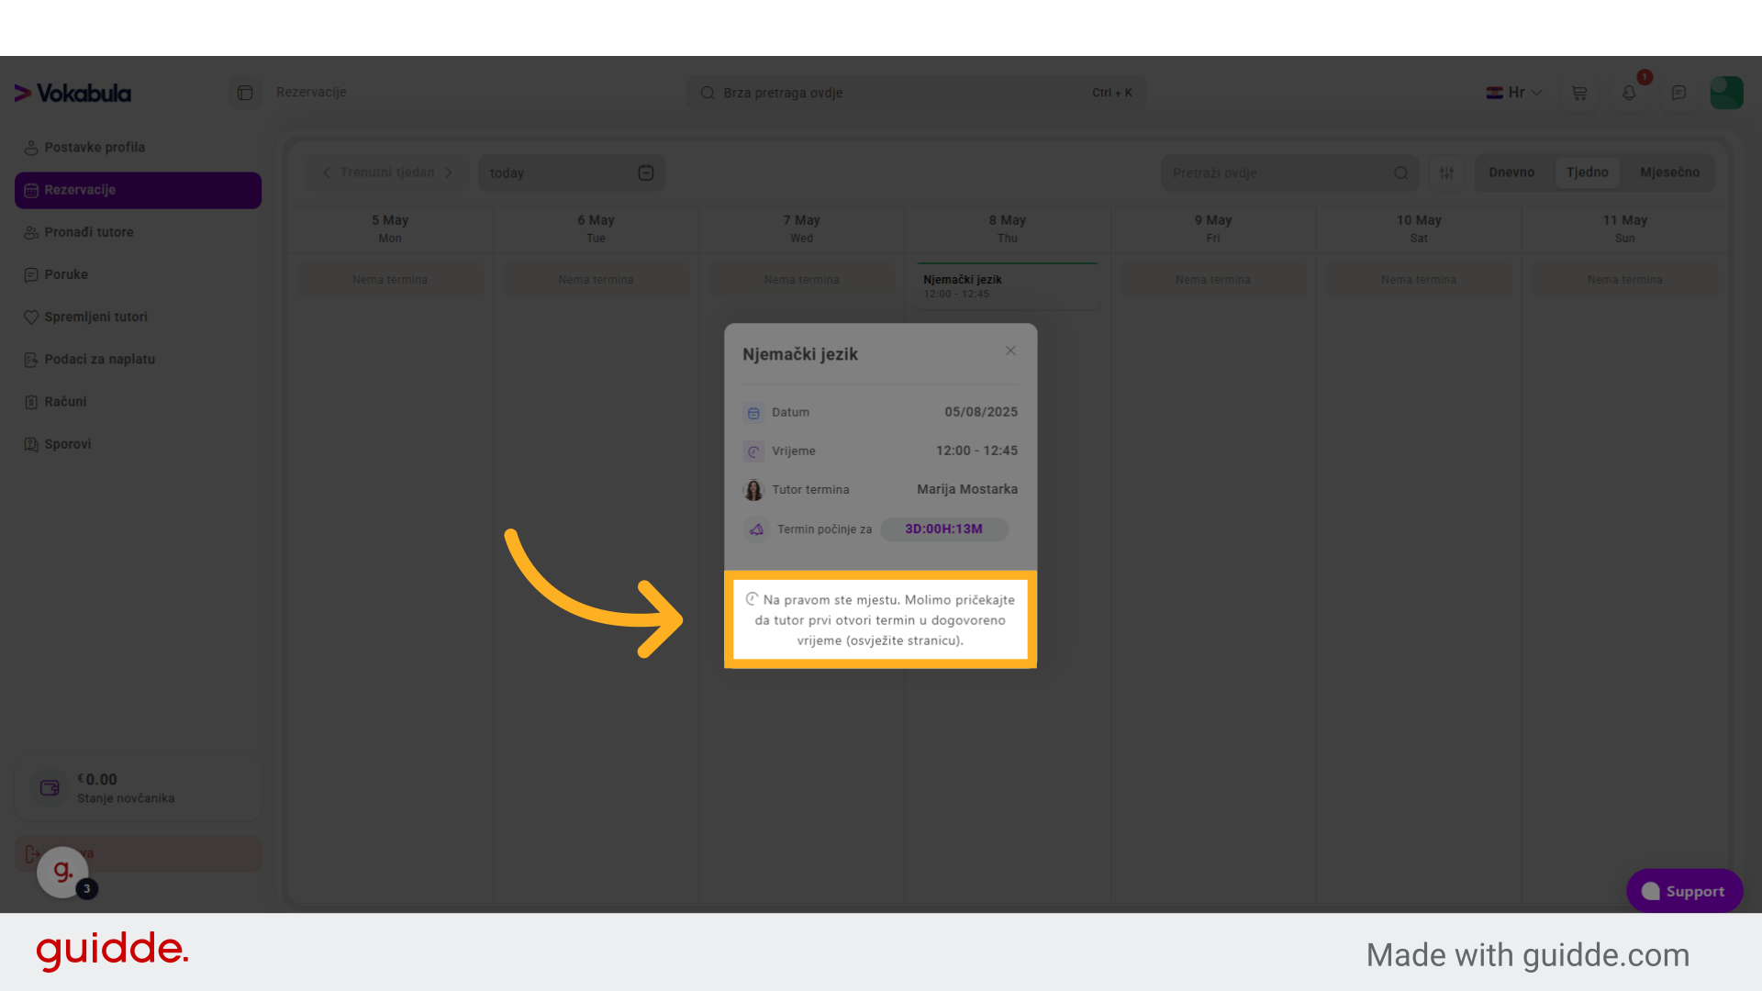Click the Vokabula logo
This screenshot has width=1762, height=991.
tap(72, 93)
